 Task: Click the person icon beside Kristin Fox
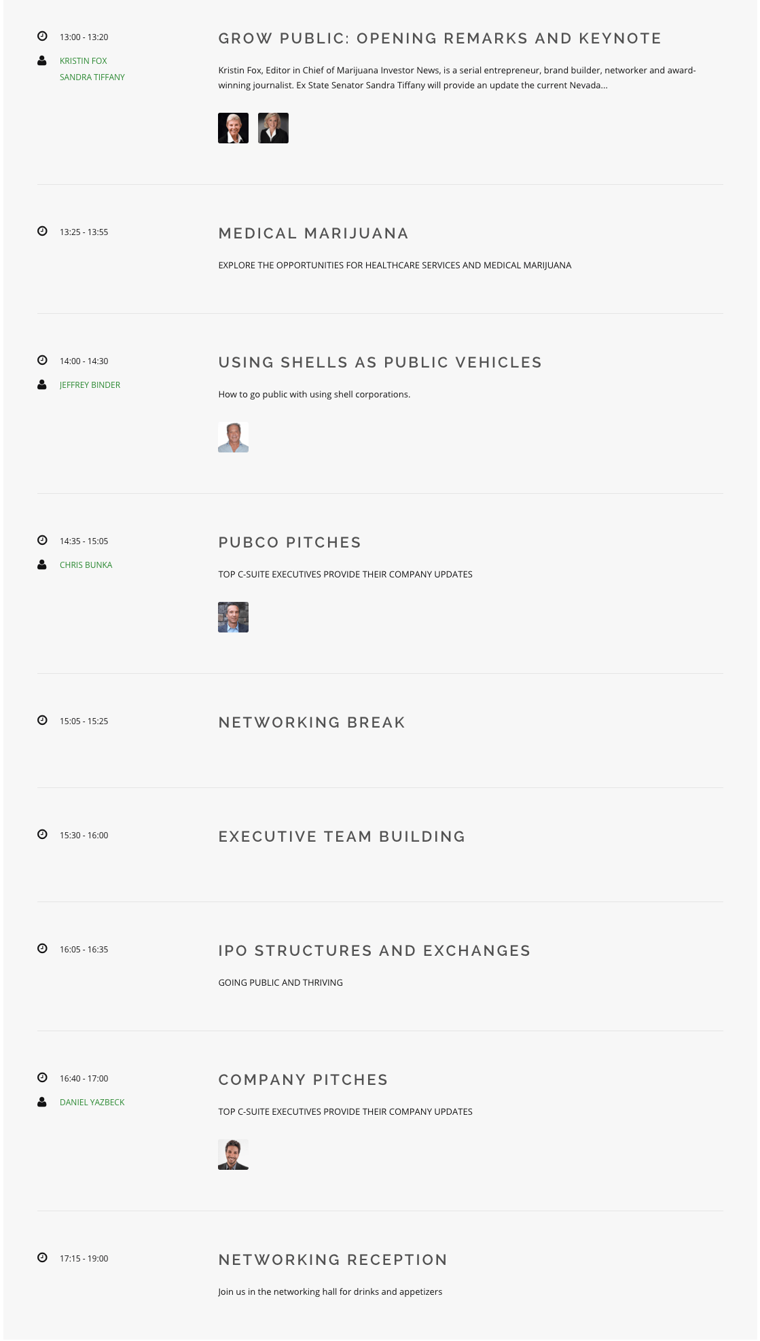pos(42,60)
